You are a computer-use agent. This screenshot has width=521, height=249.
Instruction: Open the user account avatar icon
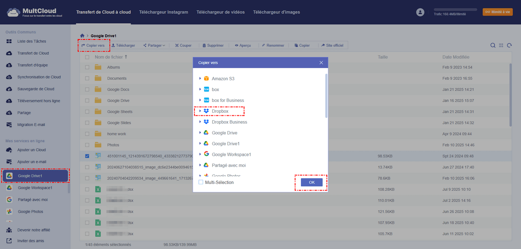[x=420, y=12]
